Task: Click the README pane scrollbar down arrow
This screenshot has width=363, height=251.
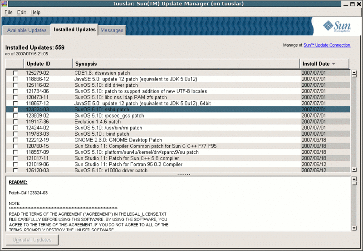Action: pos(354,228)
